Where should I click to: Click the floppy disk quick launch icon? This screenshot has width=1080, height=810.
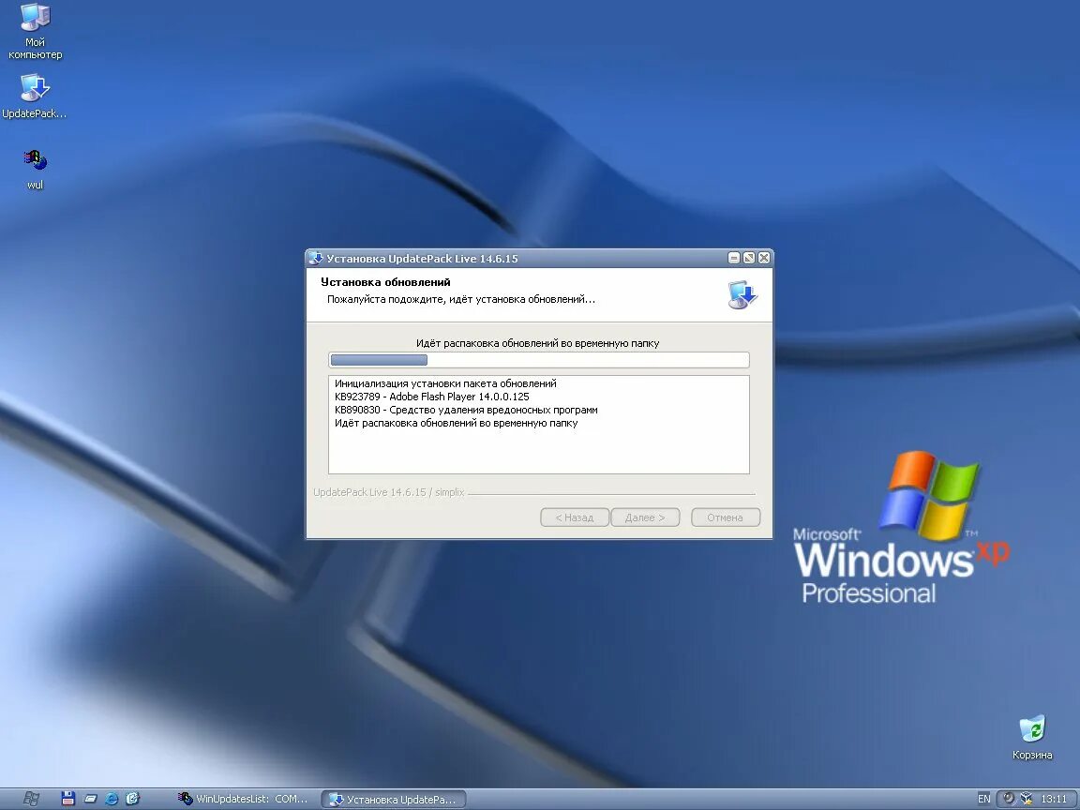point(67,799)
